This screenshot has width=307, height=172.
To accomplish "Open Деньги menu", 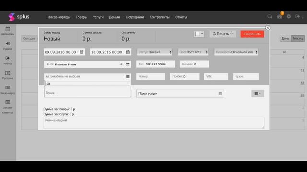I will coord(115,17).
